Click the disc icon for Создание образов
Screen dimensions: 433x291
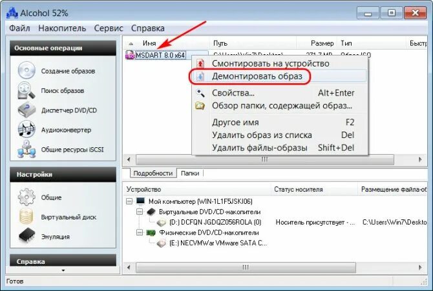coord(26,70)
